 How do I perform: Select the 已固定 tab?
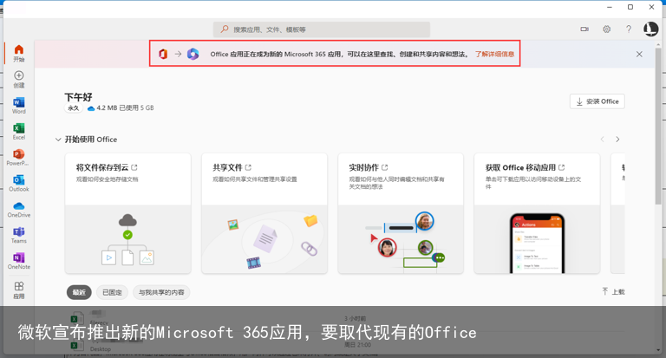click(x=112, y=292)
